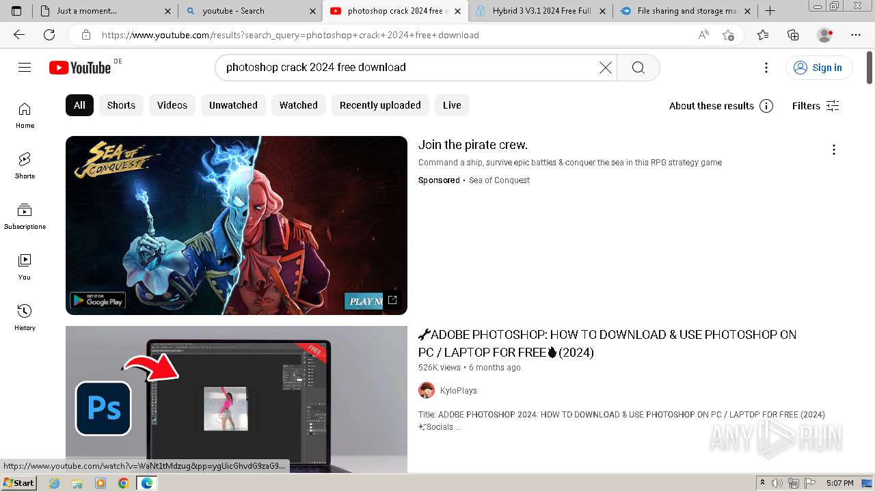Screen dimensions: 875x492
Task: Clear the search query with the X icon
Action: point(606,67)
